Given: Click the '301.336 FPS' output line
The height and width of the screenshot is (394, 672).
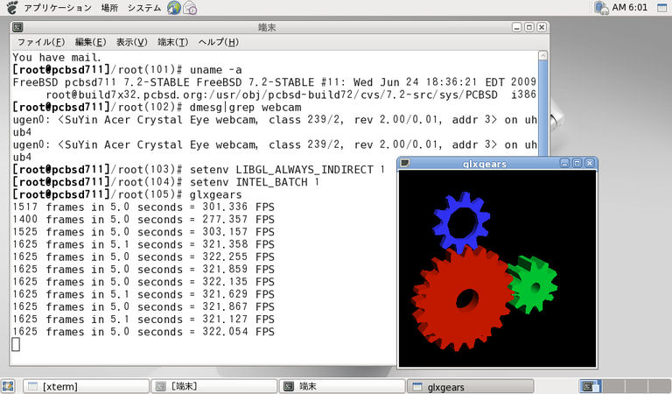Looking at the screenshot, I should click(x=143, y=208).
